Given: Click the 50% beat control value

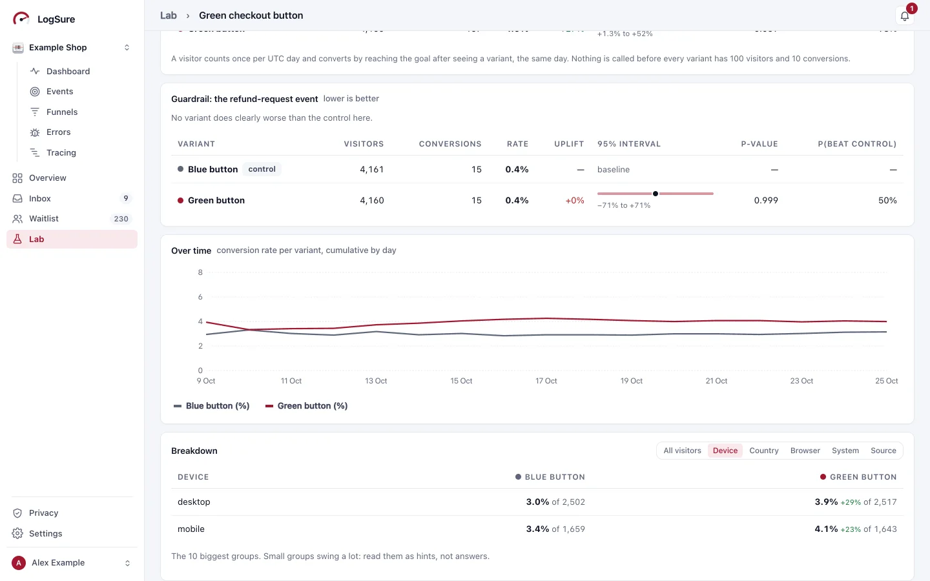Looking at the screenshot, I should [x=887, y=201].
